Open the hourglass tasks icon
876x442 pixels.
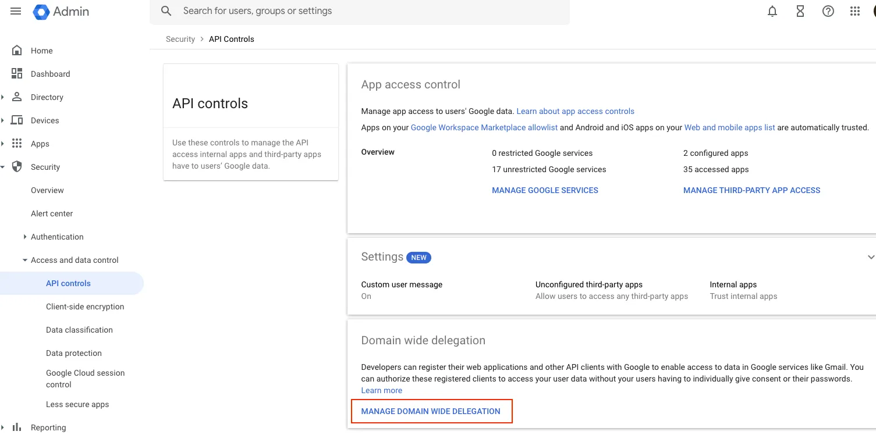pyautogui.click(x=800, y=11)
